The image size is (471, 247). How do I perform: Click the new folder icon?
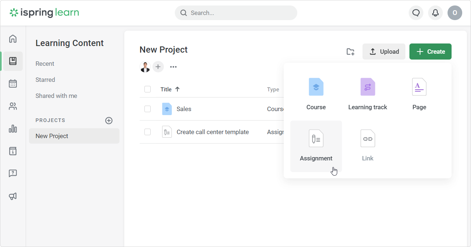pos(350,52)
